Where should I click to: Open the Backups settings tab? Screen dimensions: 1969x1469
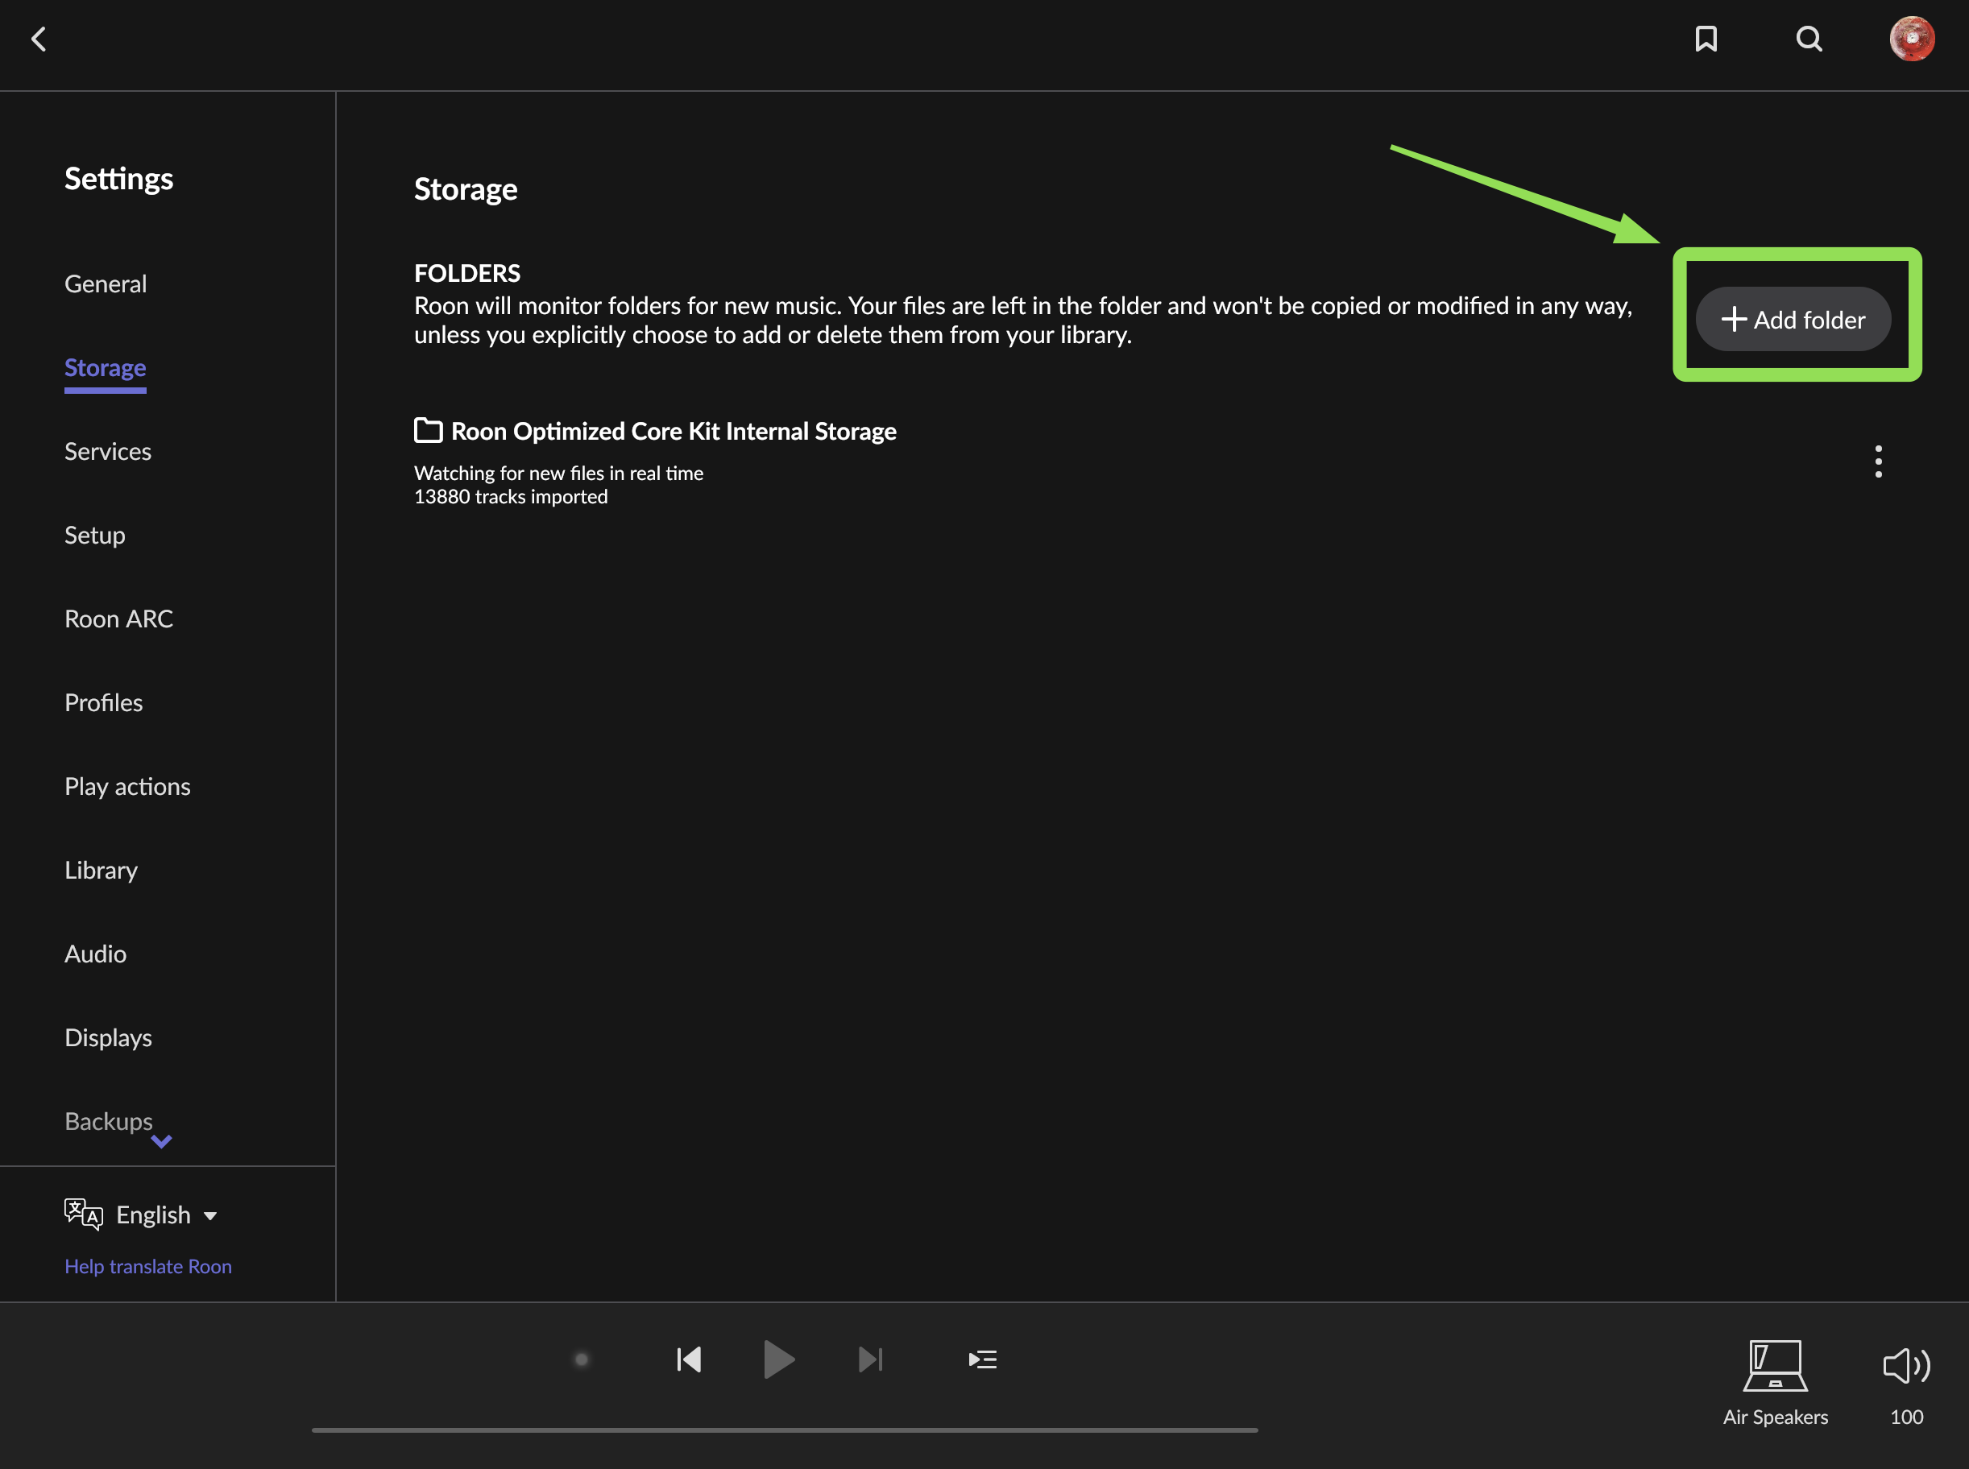pyautogui.click(x=109, y=1121)
